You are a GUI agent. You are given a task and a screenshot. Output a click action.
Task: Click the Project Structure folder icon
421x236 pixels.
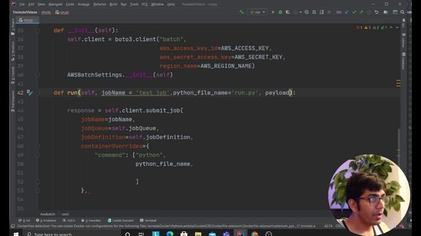(x=386, y=12)
